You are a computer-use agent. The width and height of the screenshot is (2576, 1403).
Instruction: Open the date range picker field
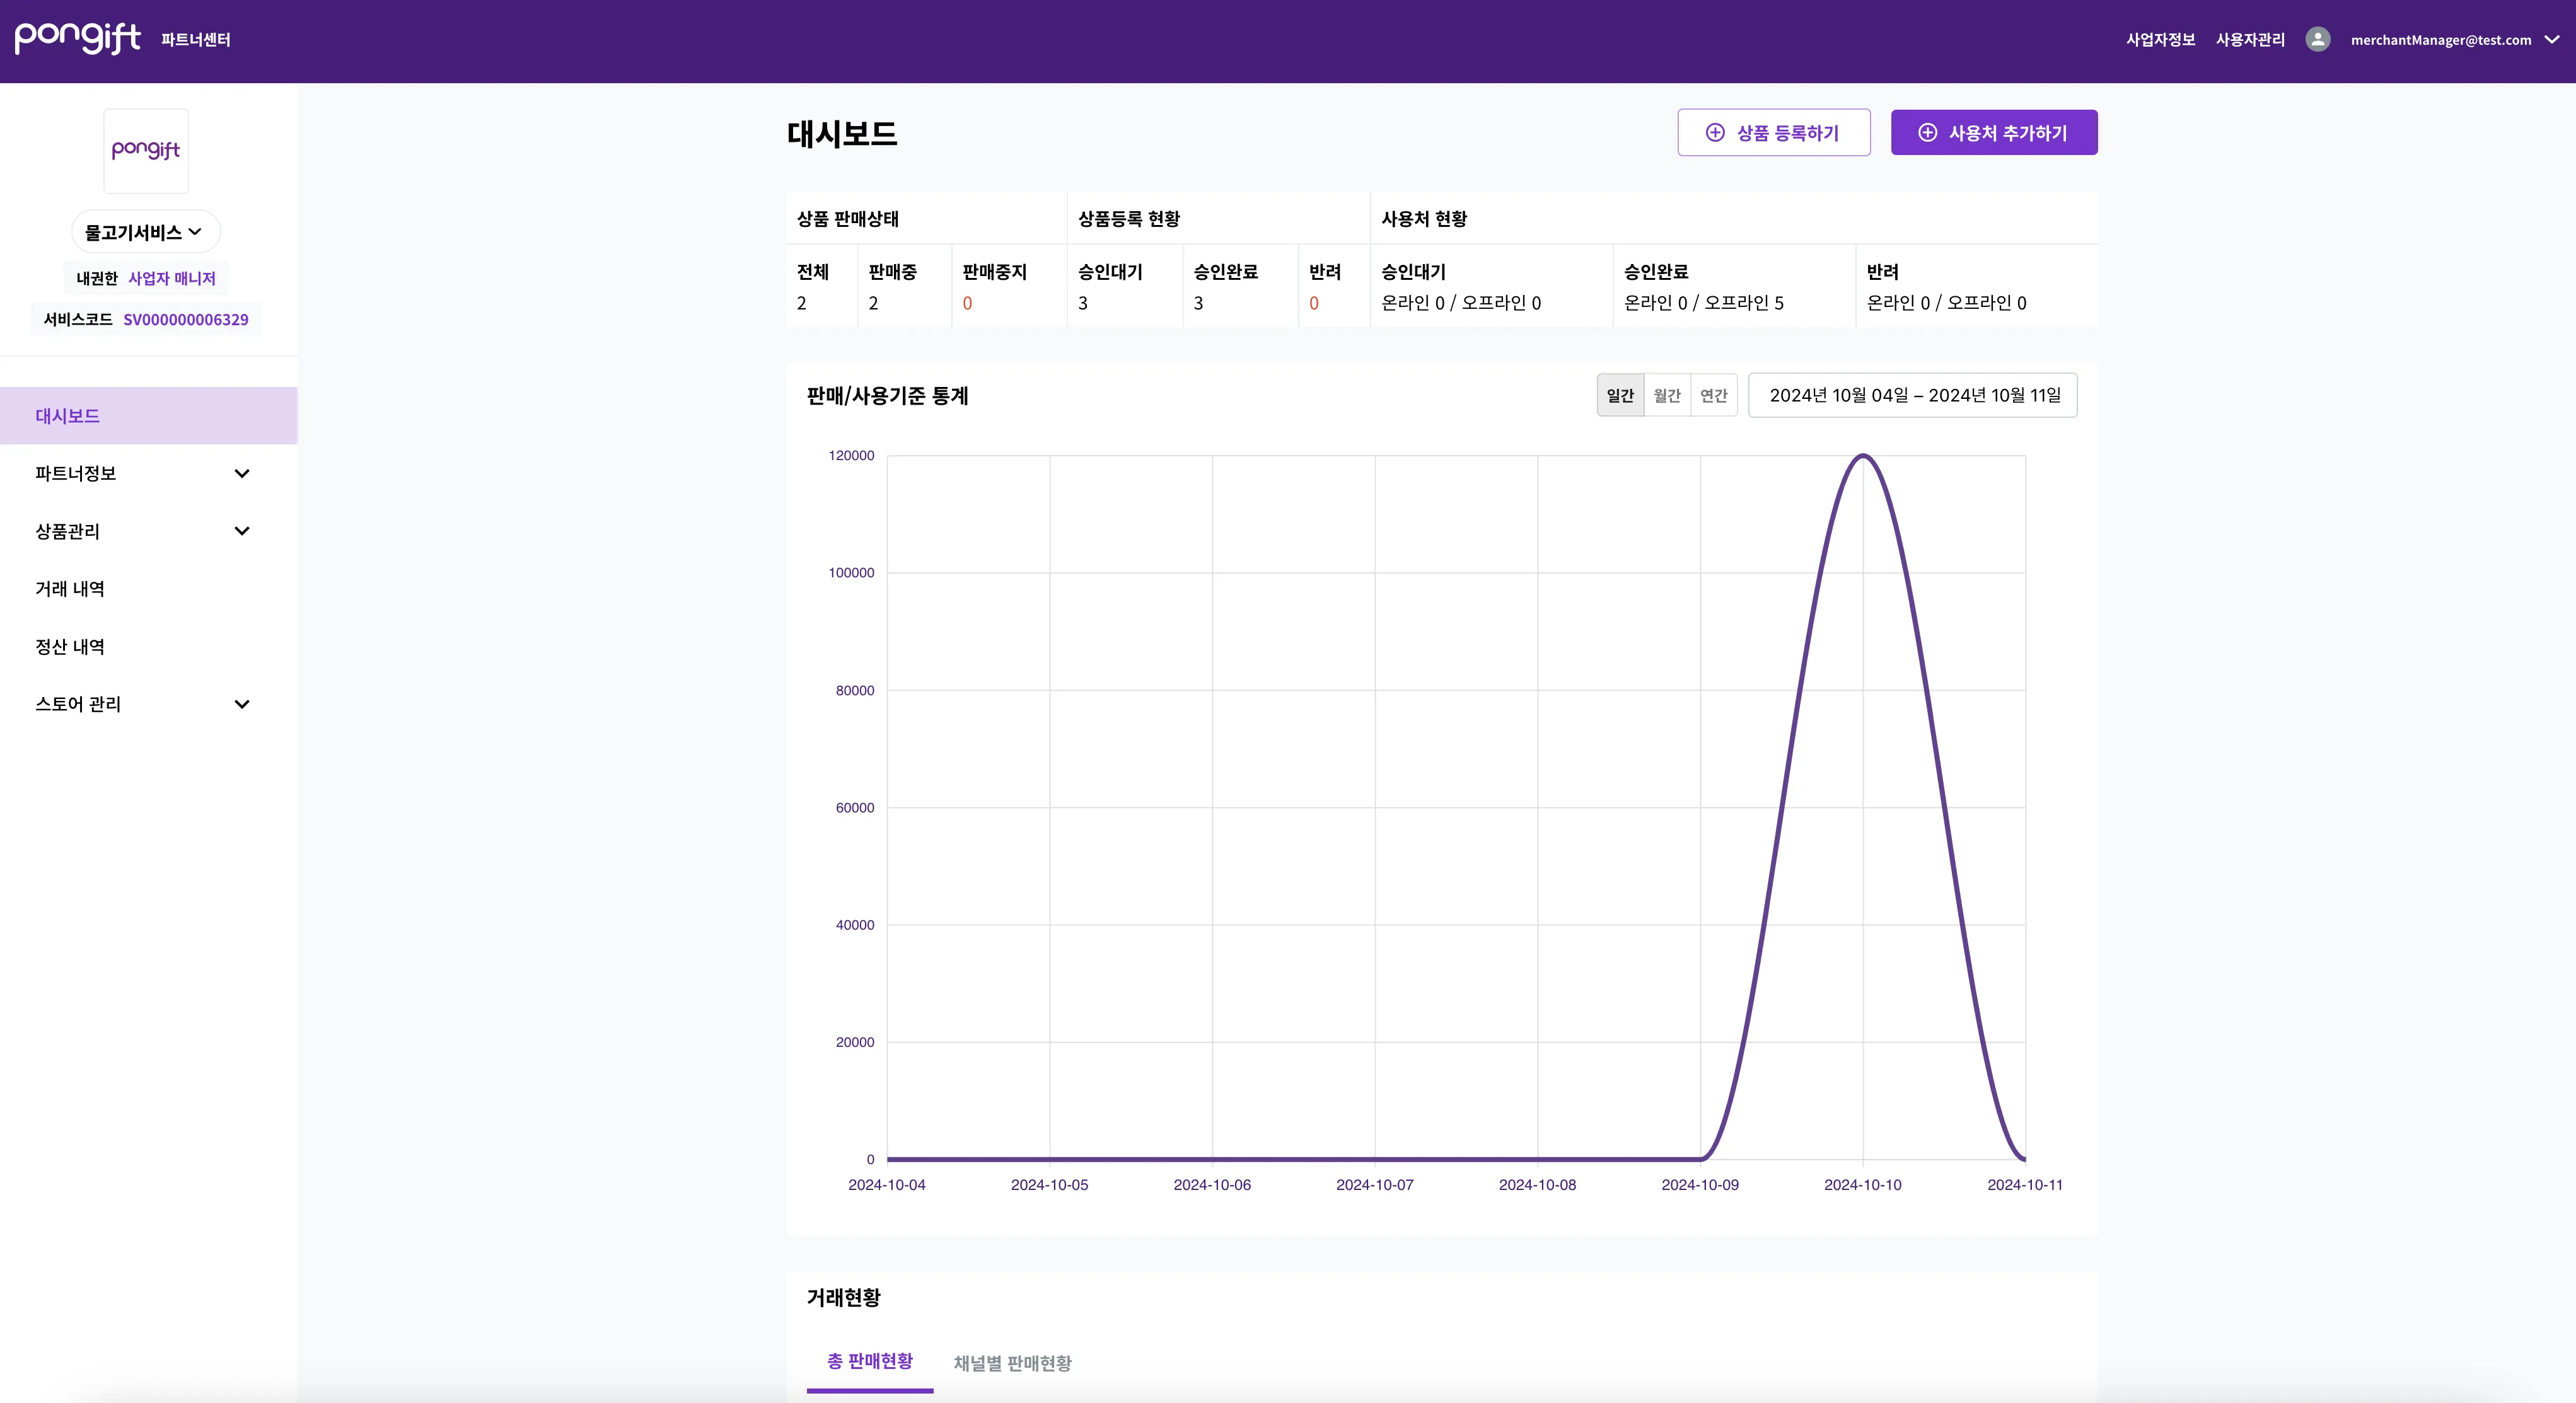[x=1912, y=396]
